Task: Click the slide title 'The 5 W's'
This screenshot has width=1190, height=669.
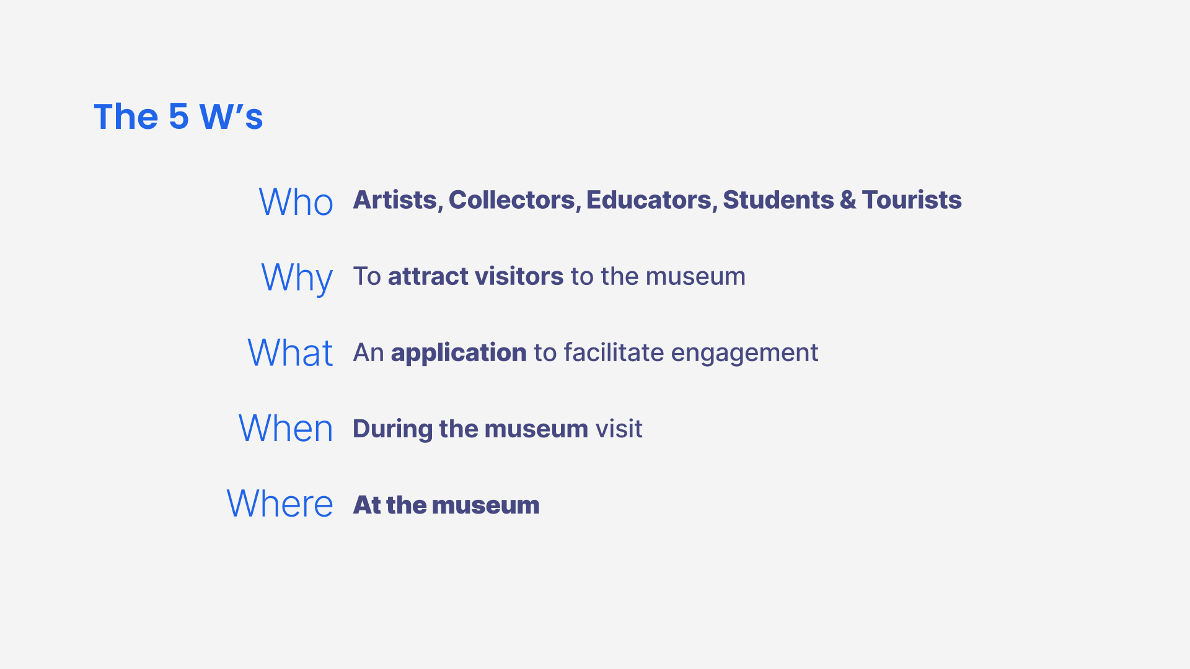Action: (x=178, y=116)
